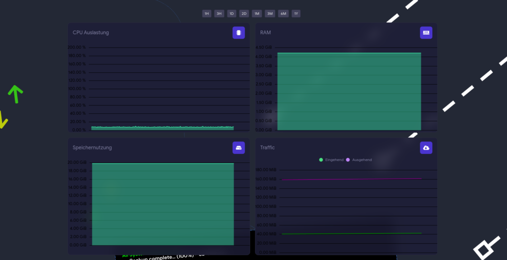Set the time range to 1M

pyautogui.click(x=256, y=13)
